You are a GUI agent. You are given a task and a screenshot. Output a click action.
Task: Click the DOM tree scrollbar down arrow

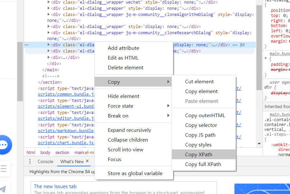tap(259, 144)
